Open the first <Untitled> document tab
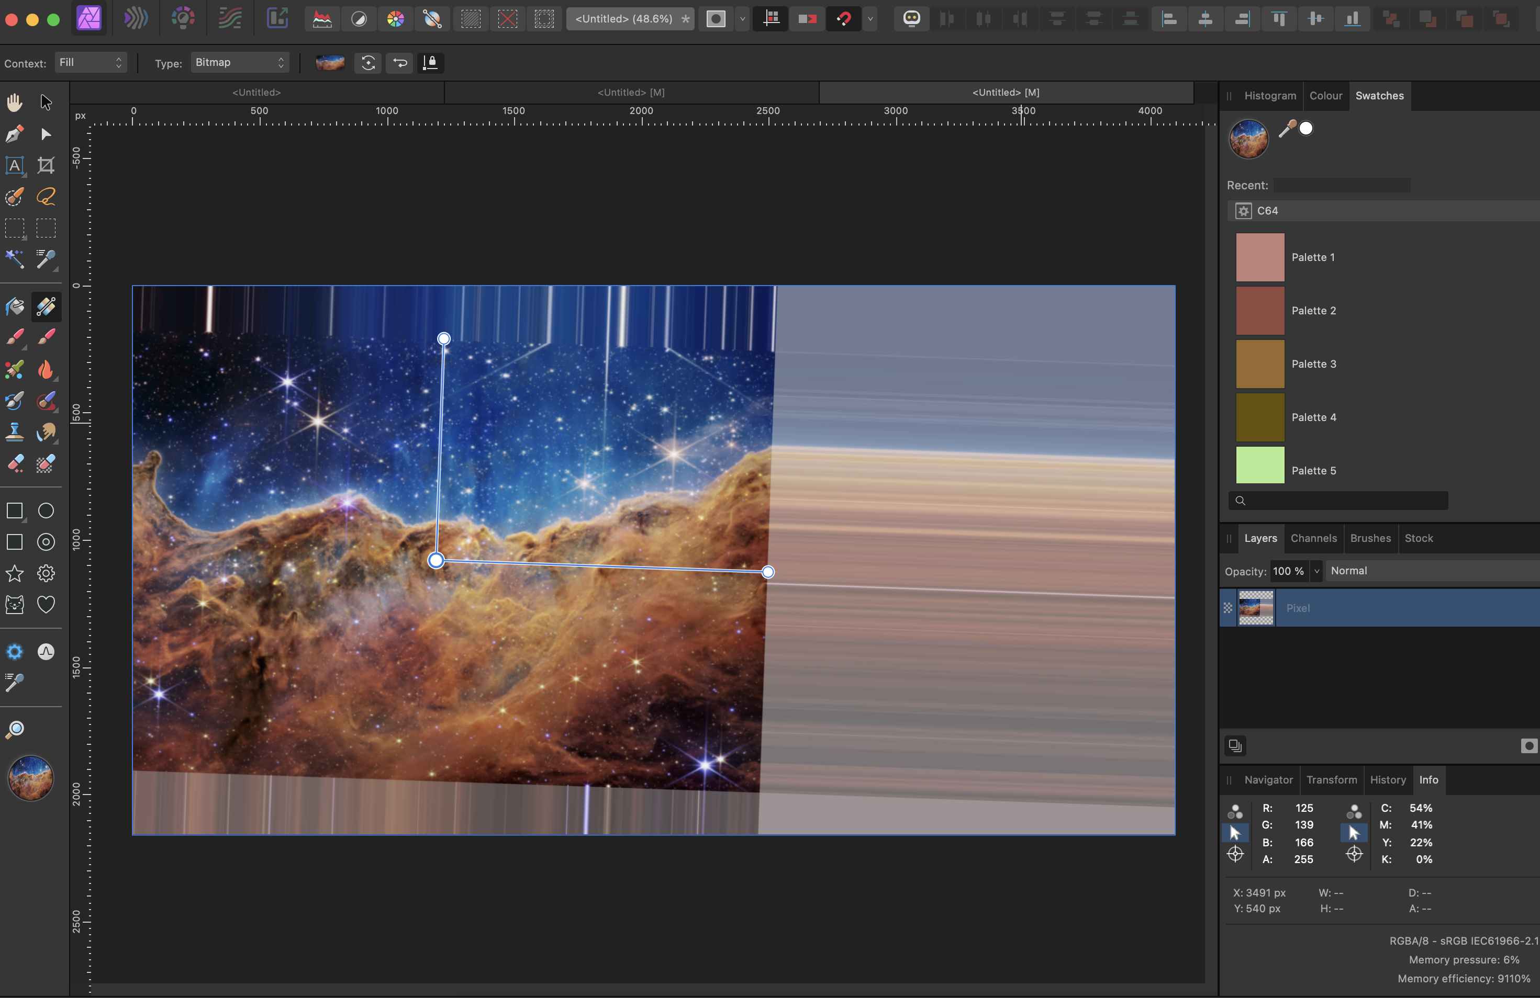The image size is (1540, 998). pyautogui.click(x=256, y=93)
